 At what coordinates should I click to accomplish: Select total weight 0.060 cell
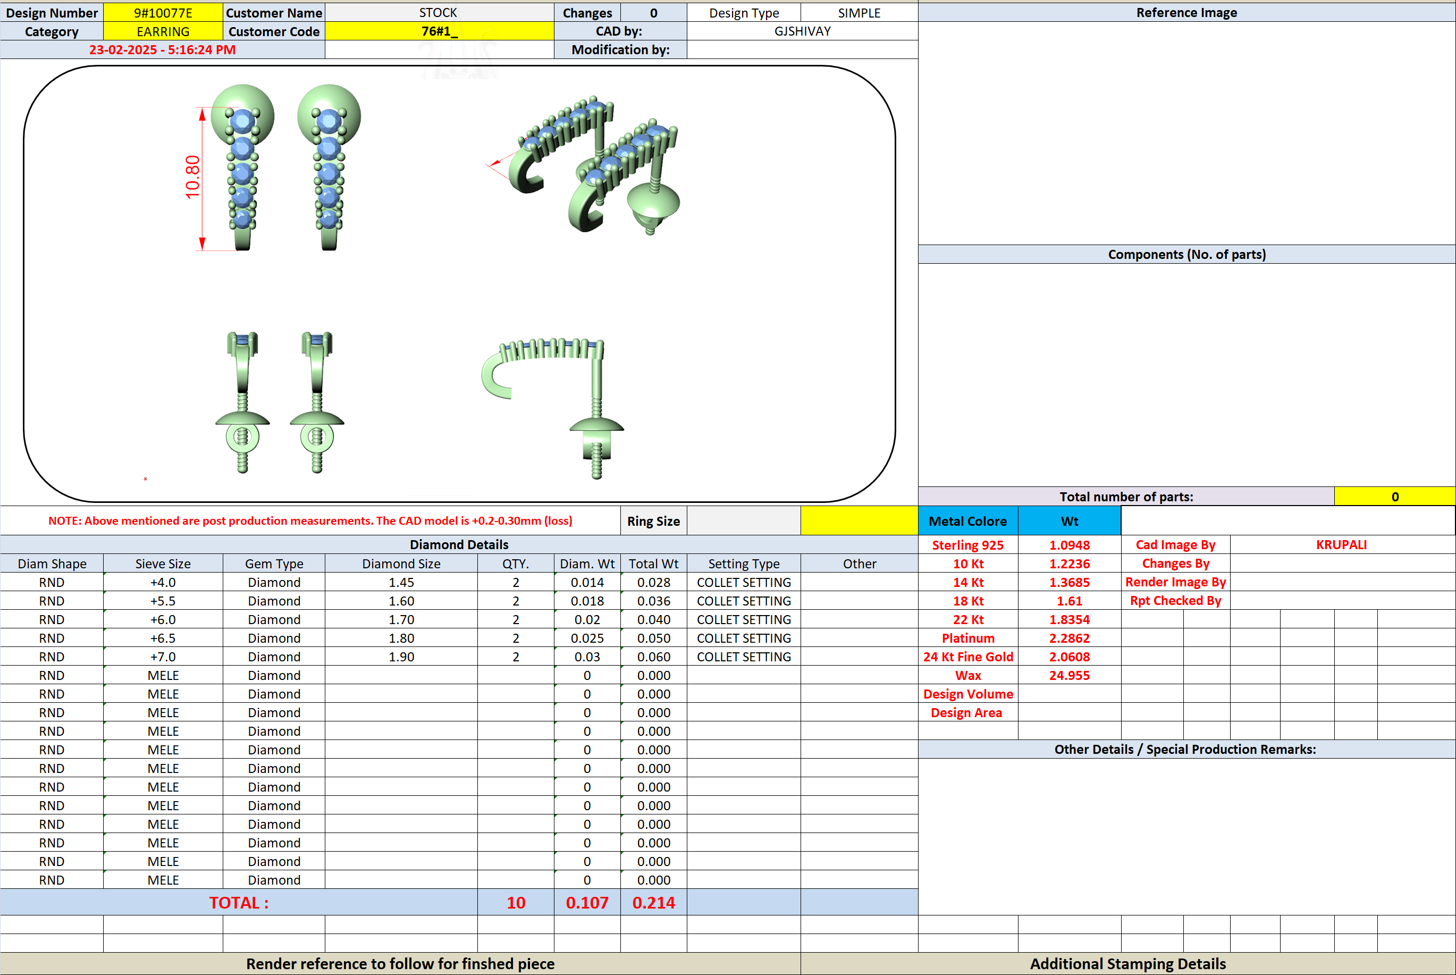tap(653, 657)
